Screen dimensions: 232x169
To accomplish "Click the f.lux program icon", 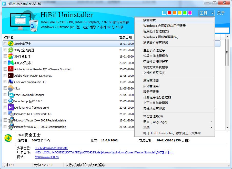I will [10, 88].
